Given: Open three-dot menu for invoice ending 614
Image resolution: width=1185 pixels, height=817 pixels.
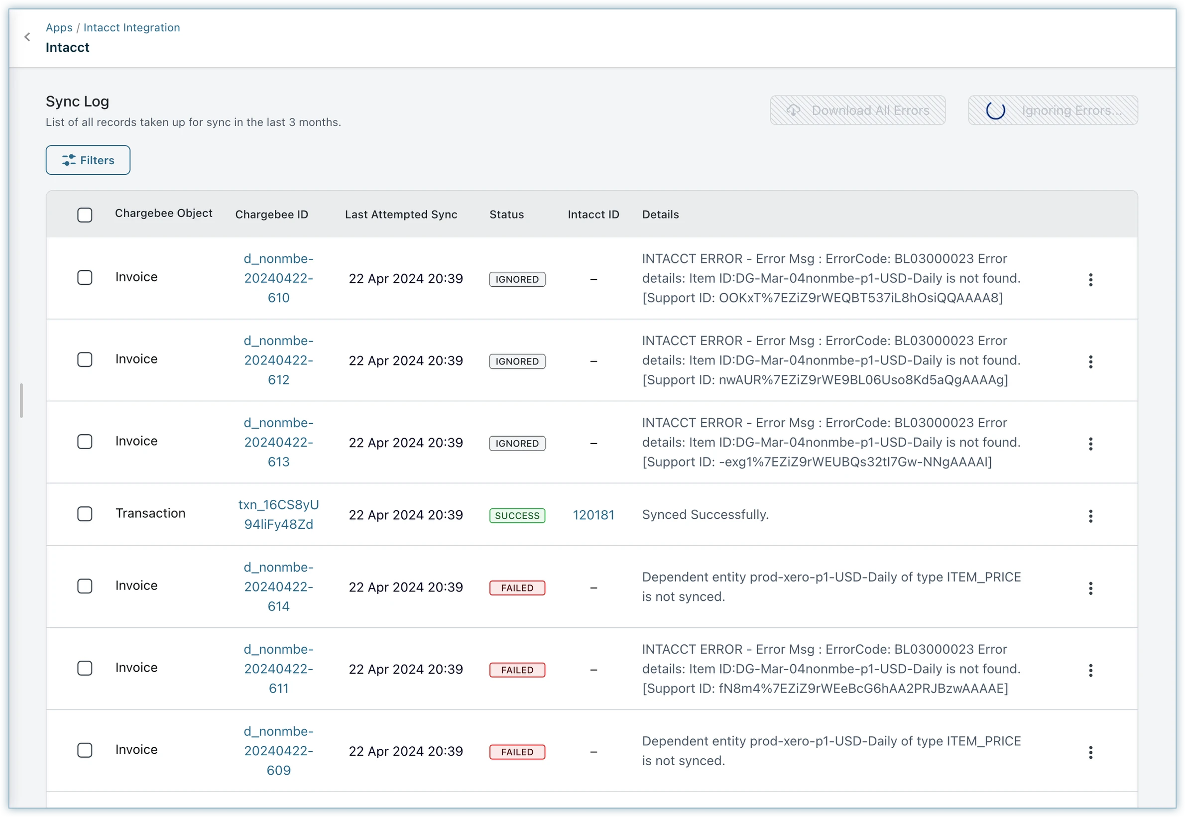Looking at the screenshot, I should pyautogui.click(x=1090, y=588).
